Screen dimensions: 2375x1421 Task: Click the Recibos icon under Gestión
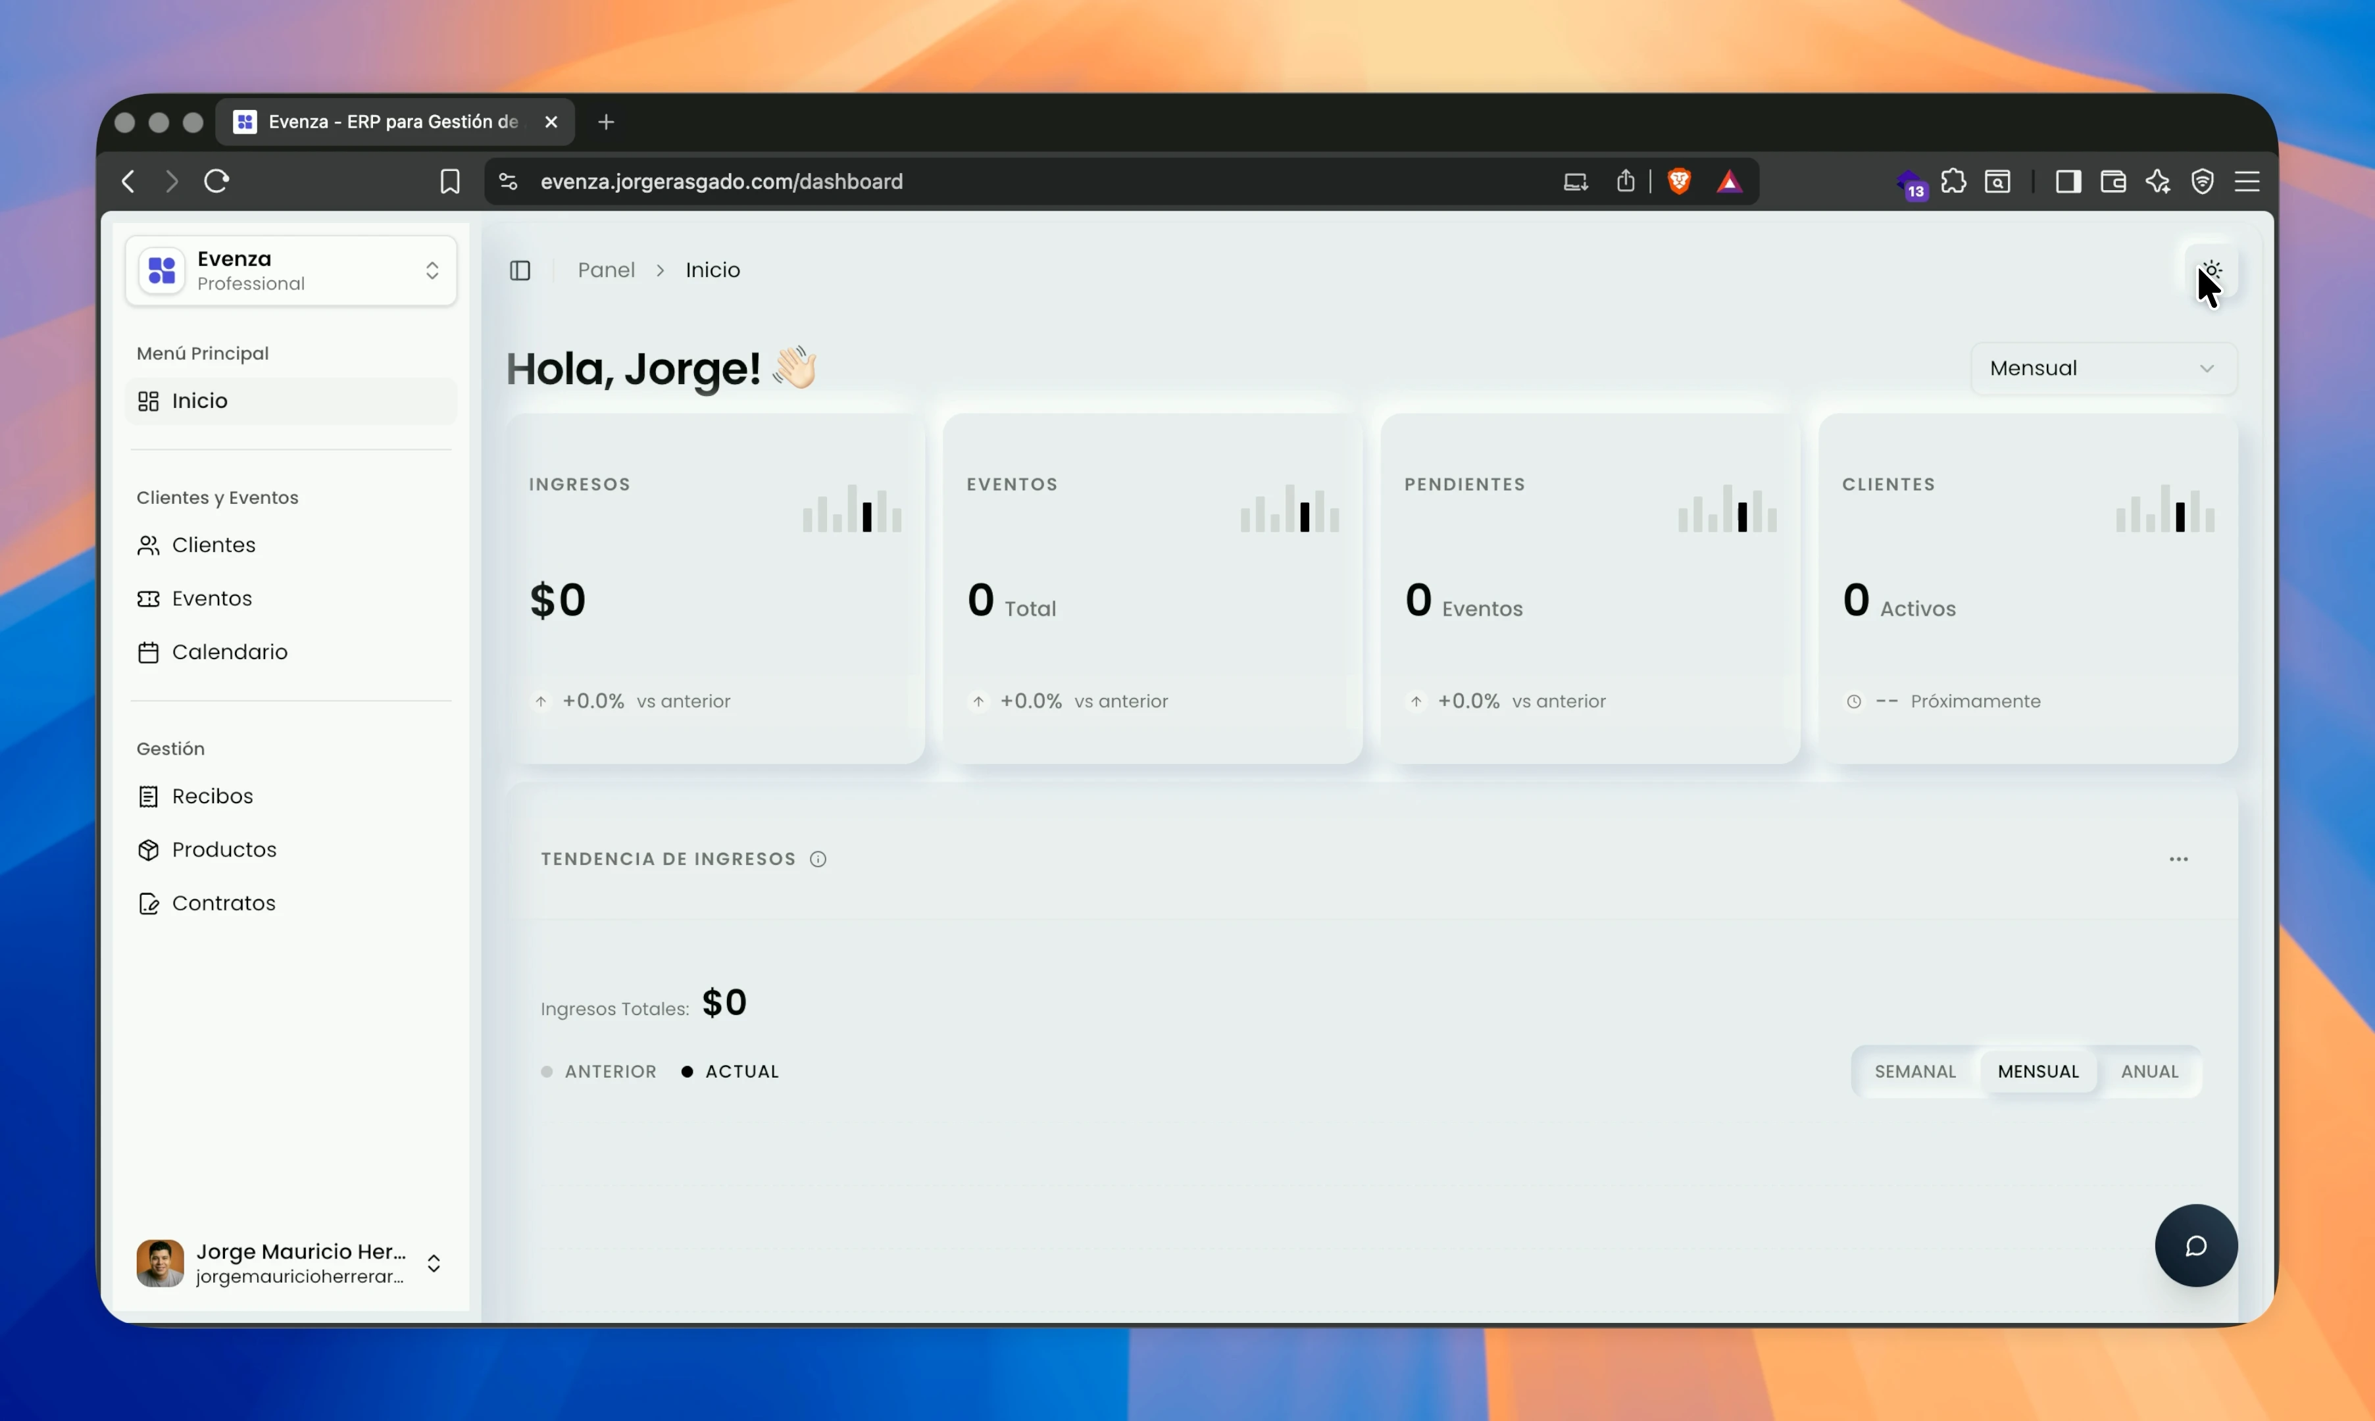point(149,796)
